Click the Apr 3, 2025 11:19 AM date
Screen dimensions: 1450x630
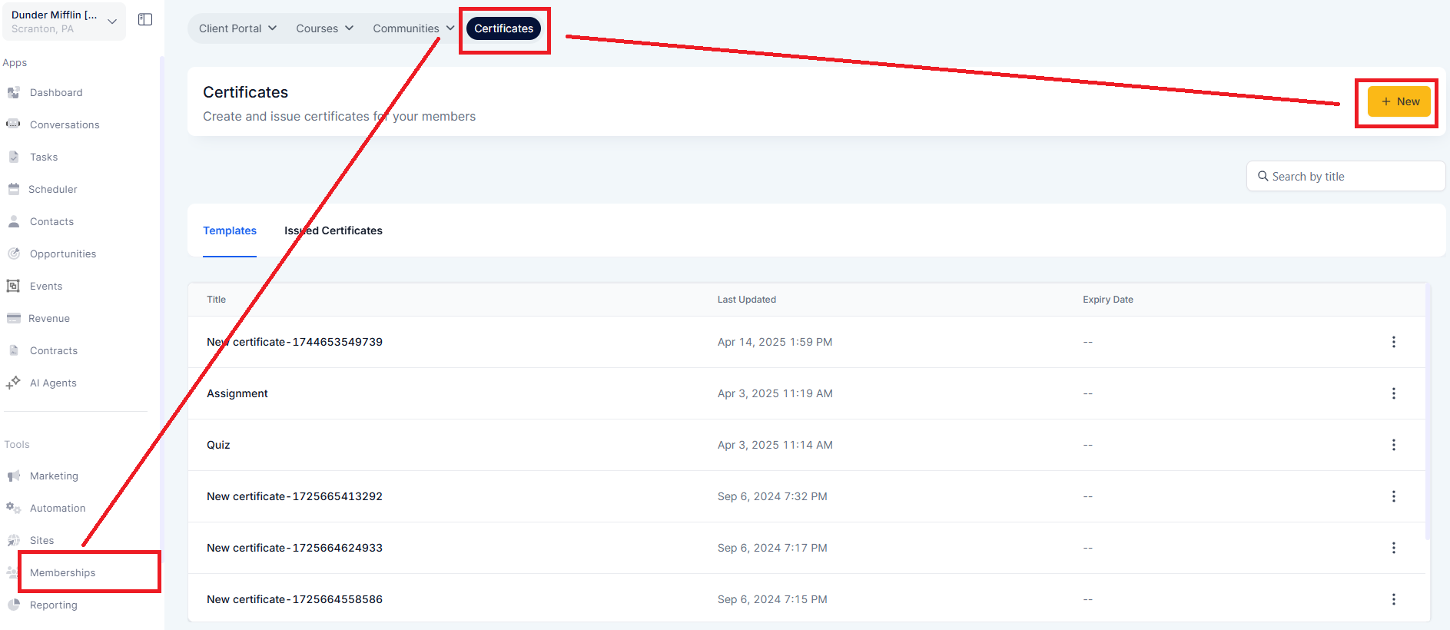(x=775, y=393)
